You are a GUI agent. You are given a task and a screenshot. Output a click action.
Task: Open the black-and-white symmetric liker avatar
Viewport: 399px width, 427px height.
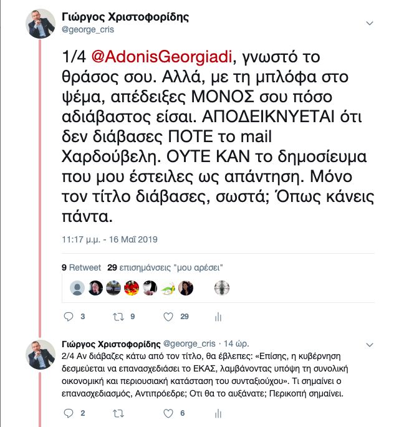(222, 287)
